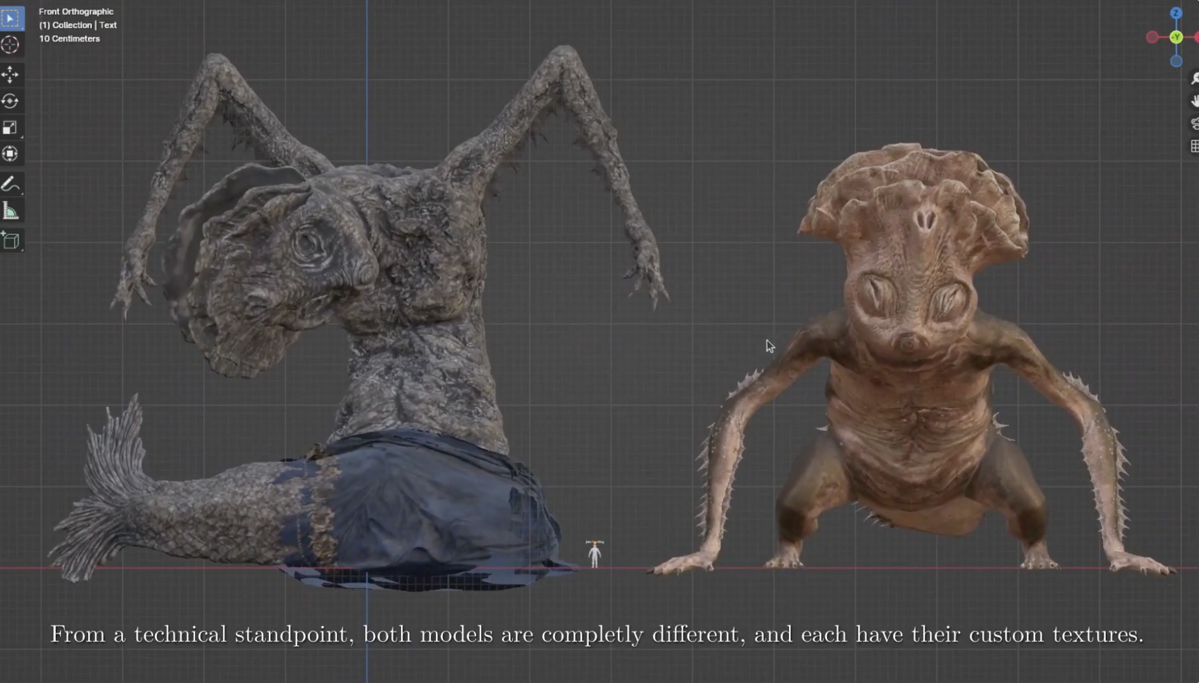Click the '(1) Collection | Text' label
Viewport: 1199px width, 683px height.
tap(78, 25)
